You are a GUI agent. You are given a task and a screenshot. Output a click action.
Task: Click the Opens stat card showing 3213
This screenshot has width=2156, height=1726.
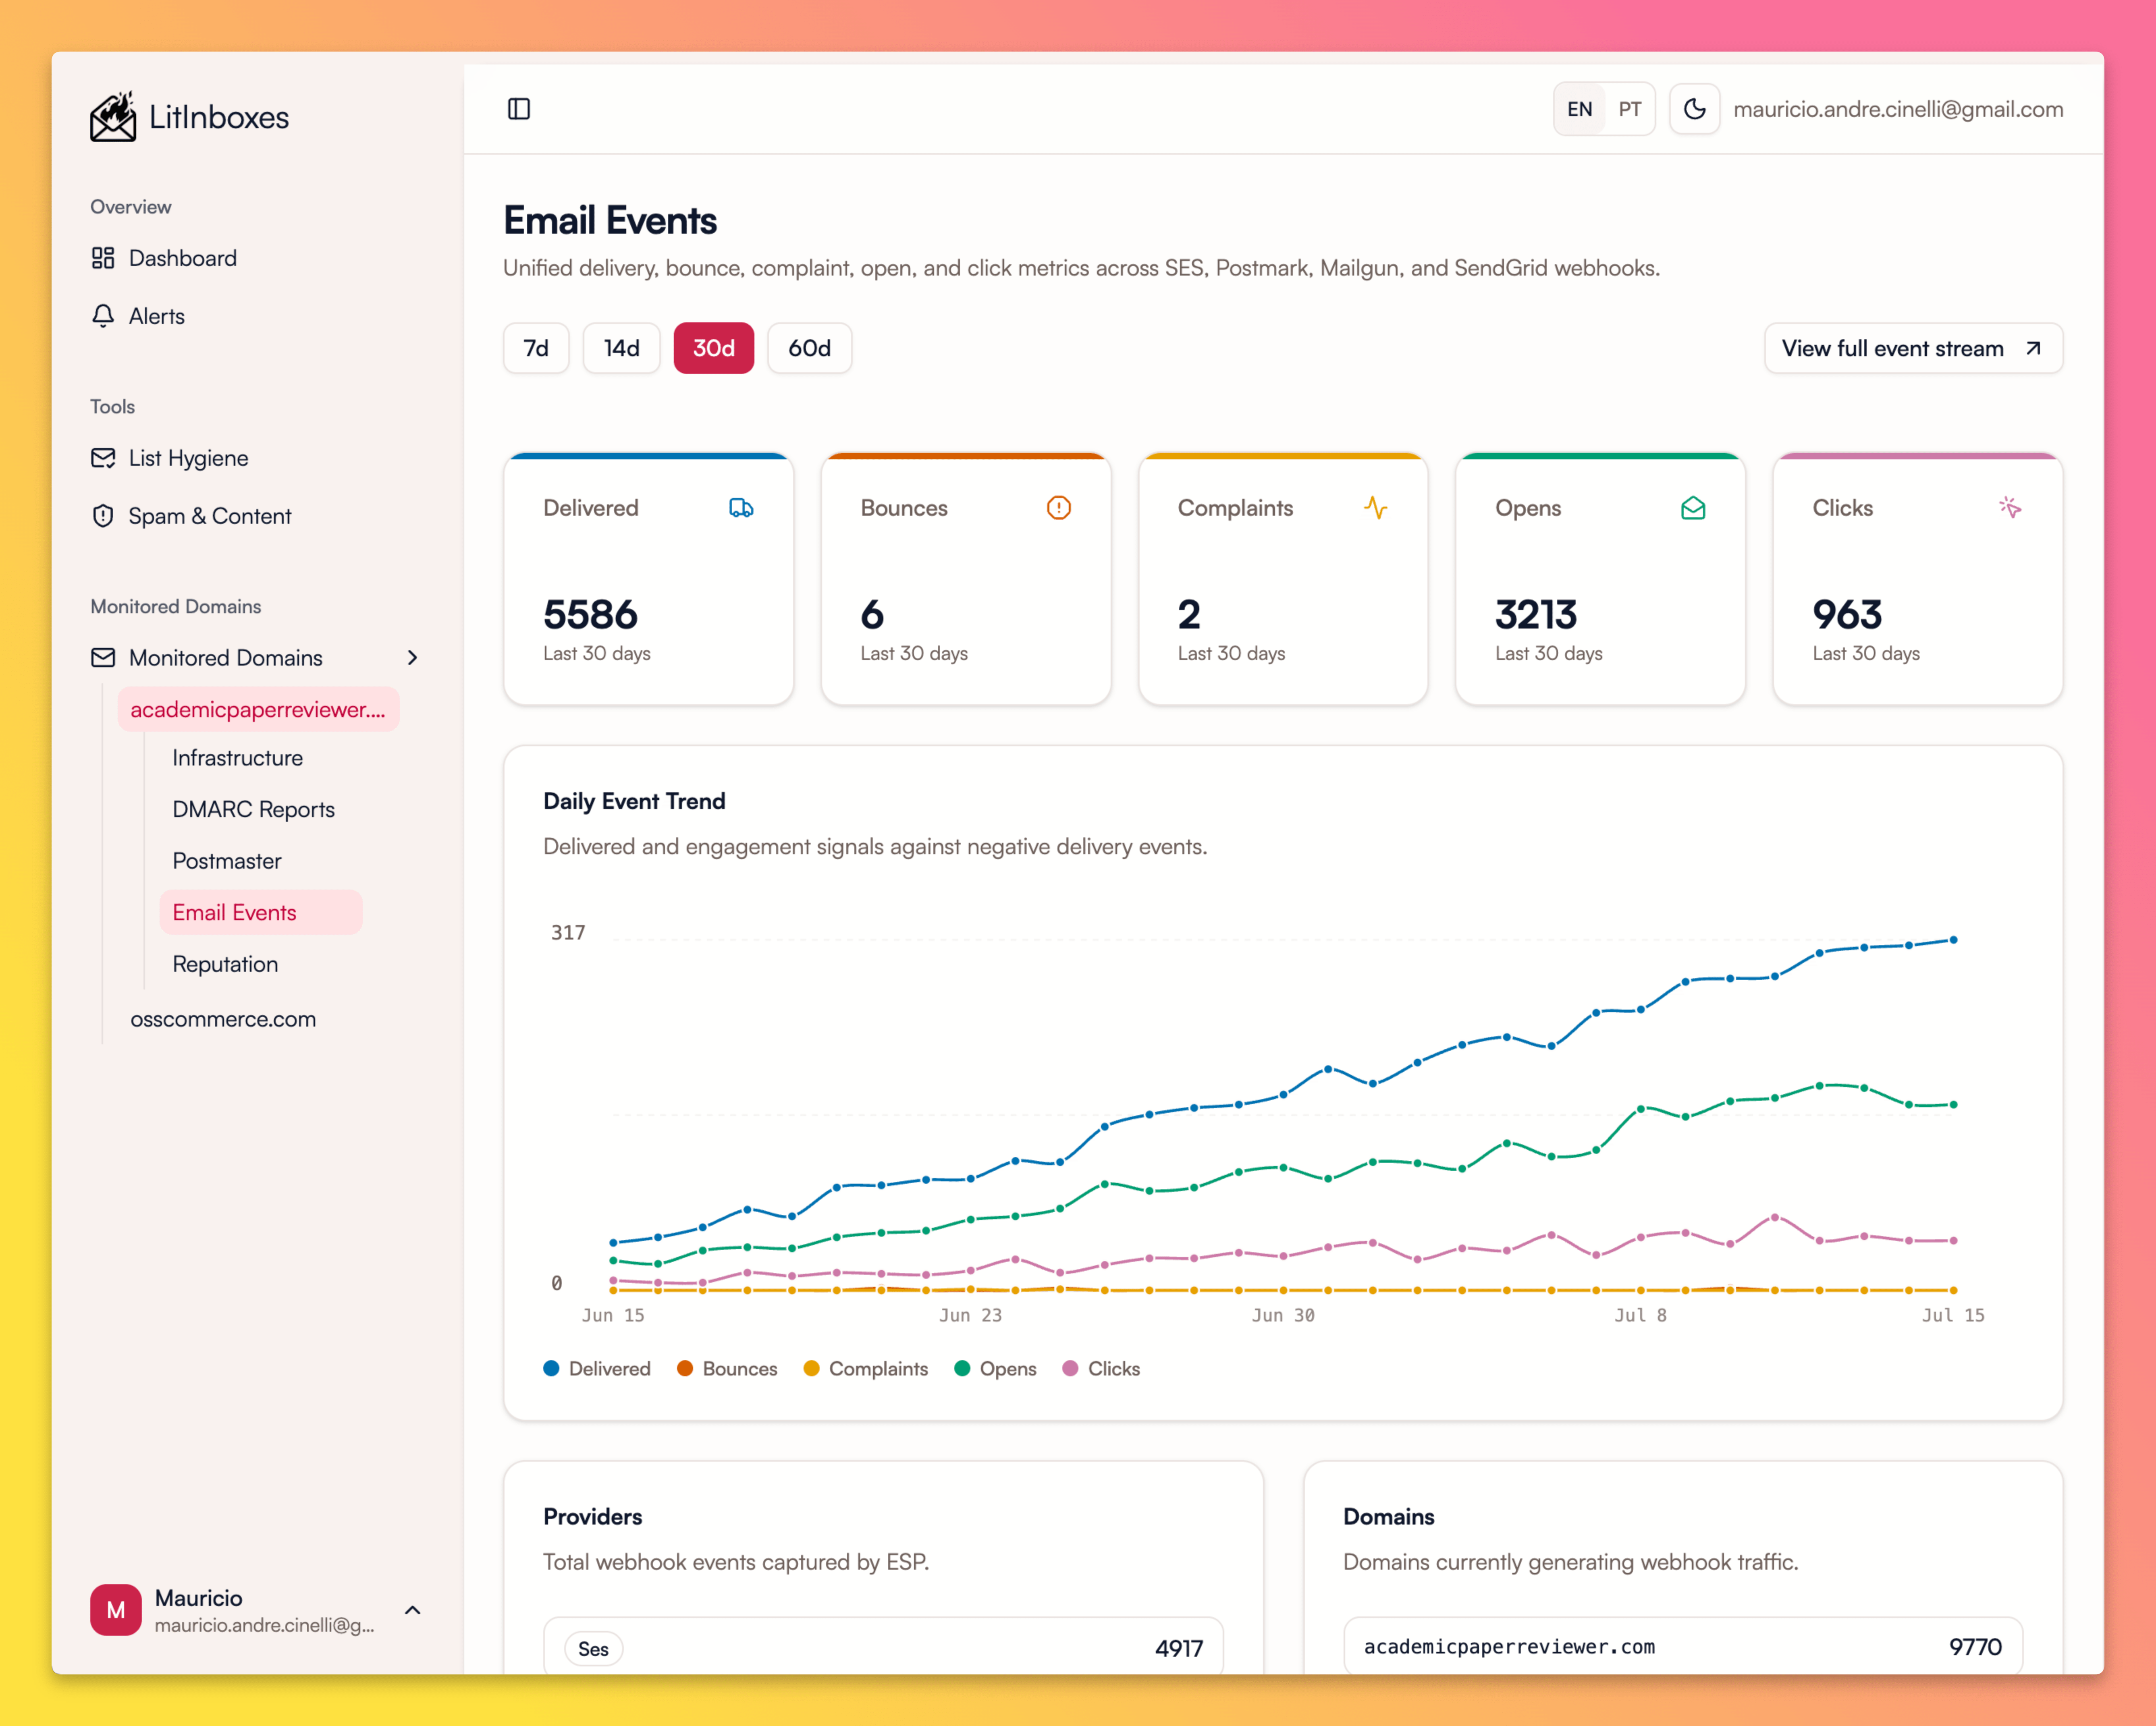point(1601,579)
